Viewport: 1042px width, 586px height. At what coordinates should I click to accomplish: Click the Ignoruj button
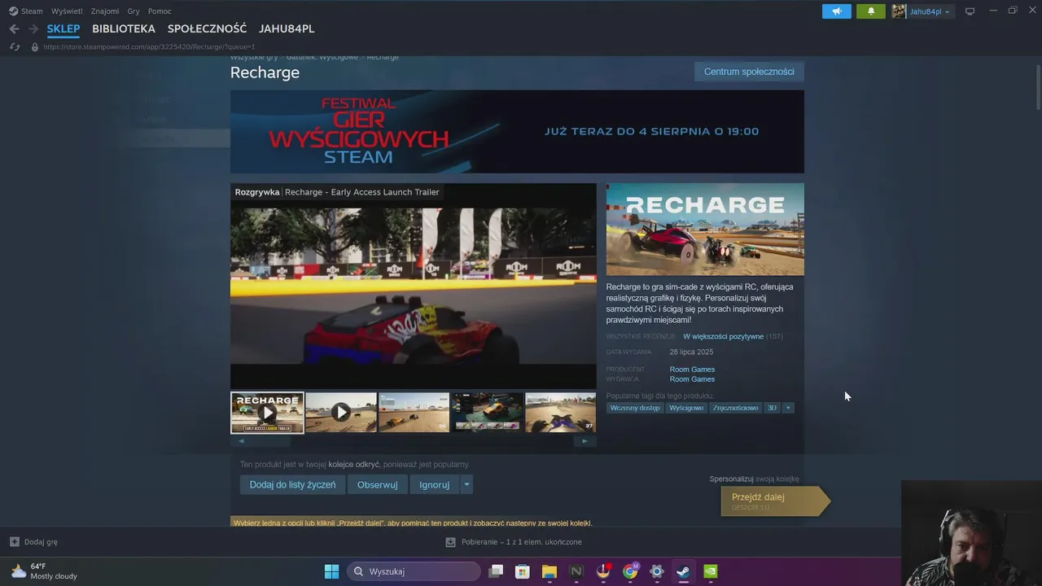[434, 484]
